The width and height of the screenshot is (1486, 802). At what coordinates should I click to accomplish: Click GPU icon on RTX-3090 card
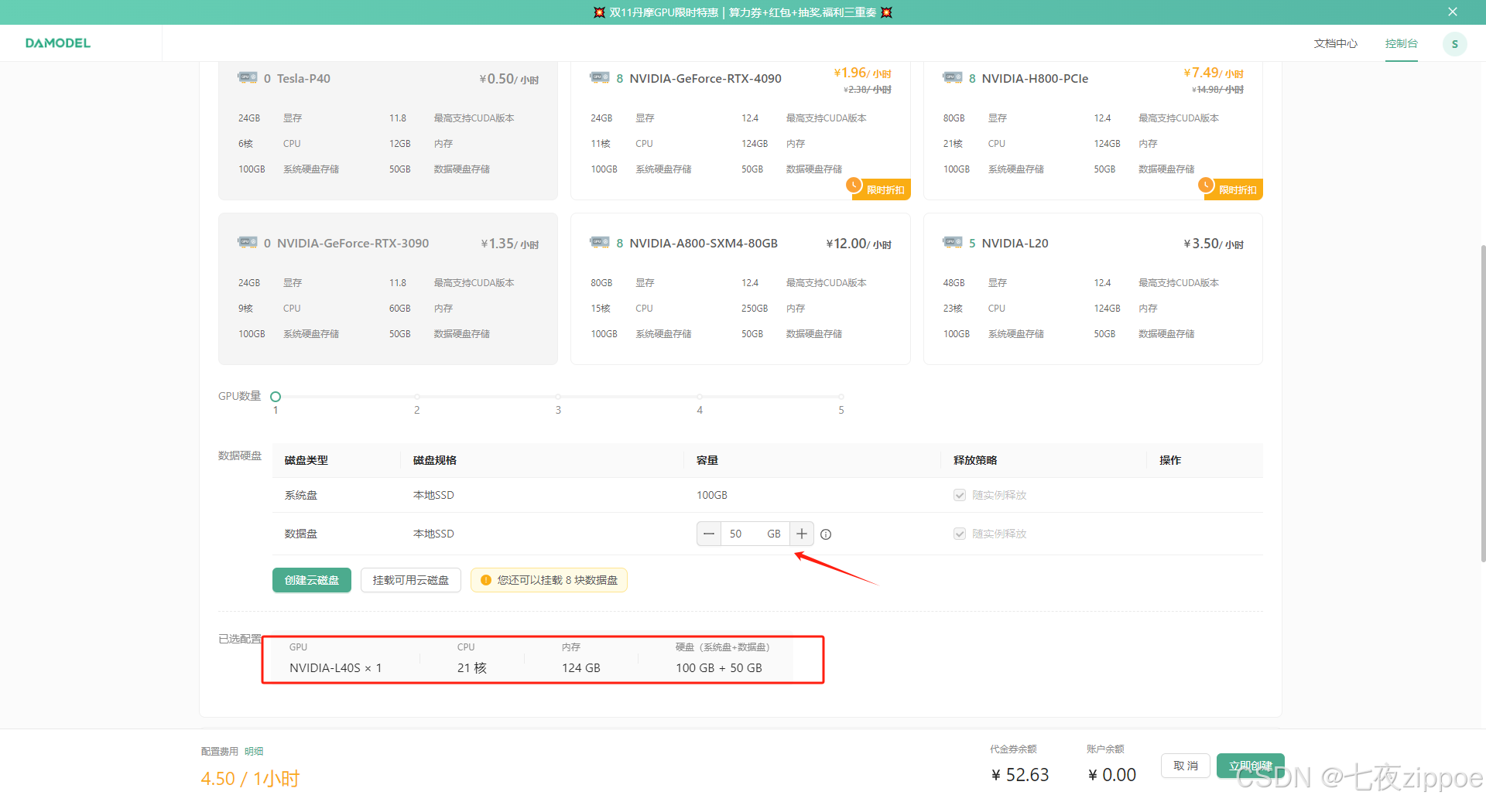coord(248,242)
